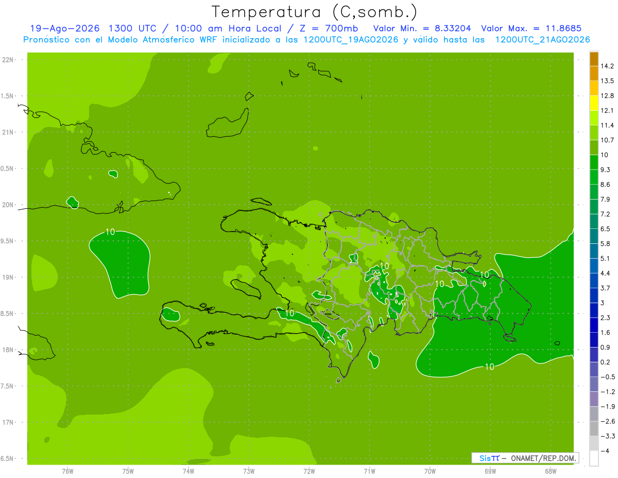Click the "70W" longitude label
The height and width of the screenshot is (478, 618).
(x=430, y=471)
